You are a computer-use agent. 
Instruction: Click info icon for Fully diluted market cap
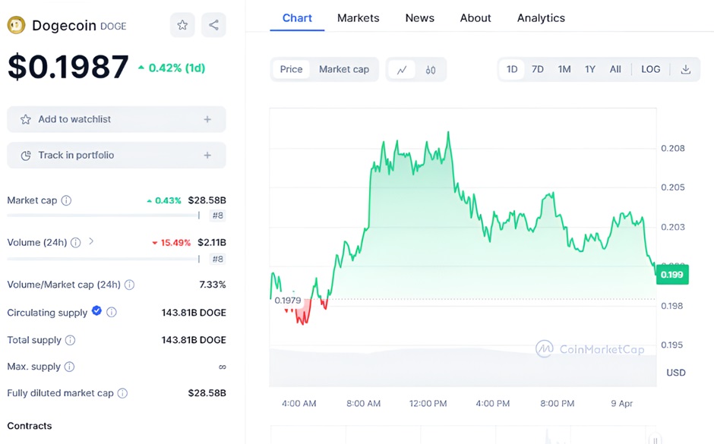[x=122, y=393]
